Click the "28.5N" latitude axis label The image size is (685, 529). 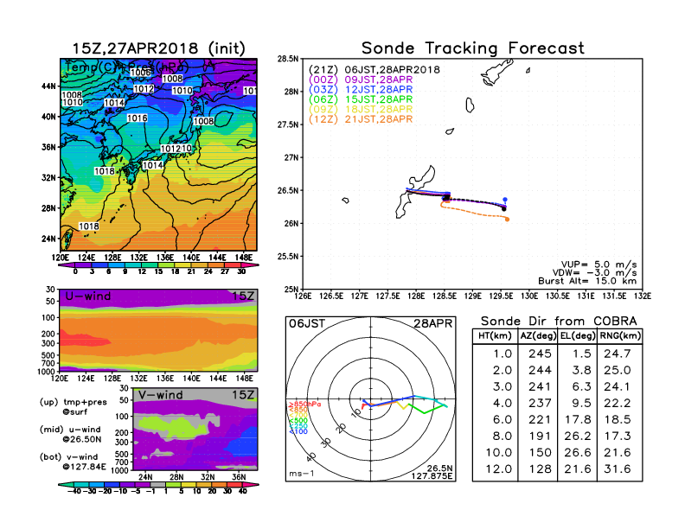pyautogui.click(x=288, y=59)
